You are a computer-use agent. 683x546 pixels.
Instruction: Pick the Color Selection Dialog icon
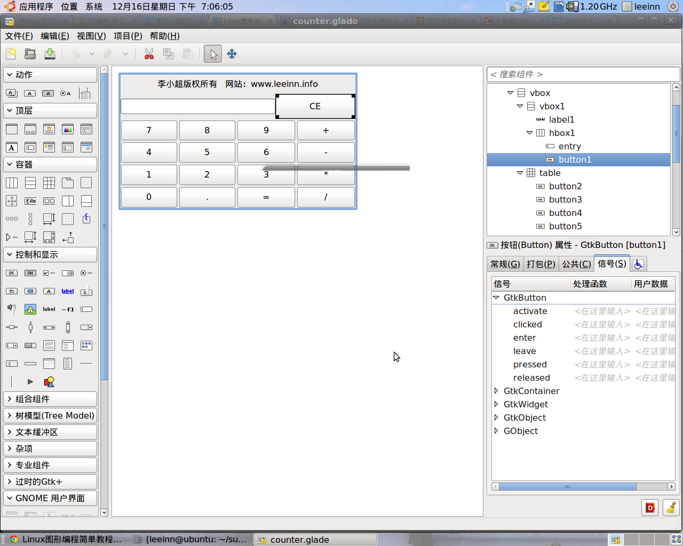pos(68,130)
